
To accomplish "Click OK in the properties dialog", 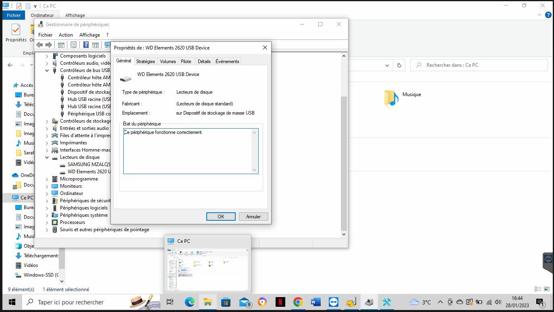I will [221, 216].
